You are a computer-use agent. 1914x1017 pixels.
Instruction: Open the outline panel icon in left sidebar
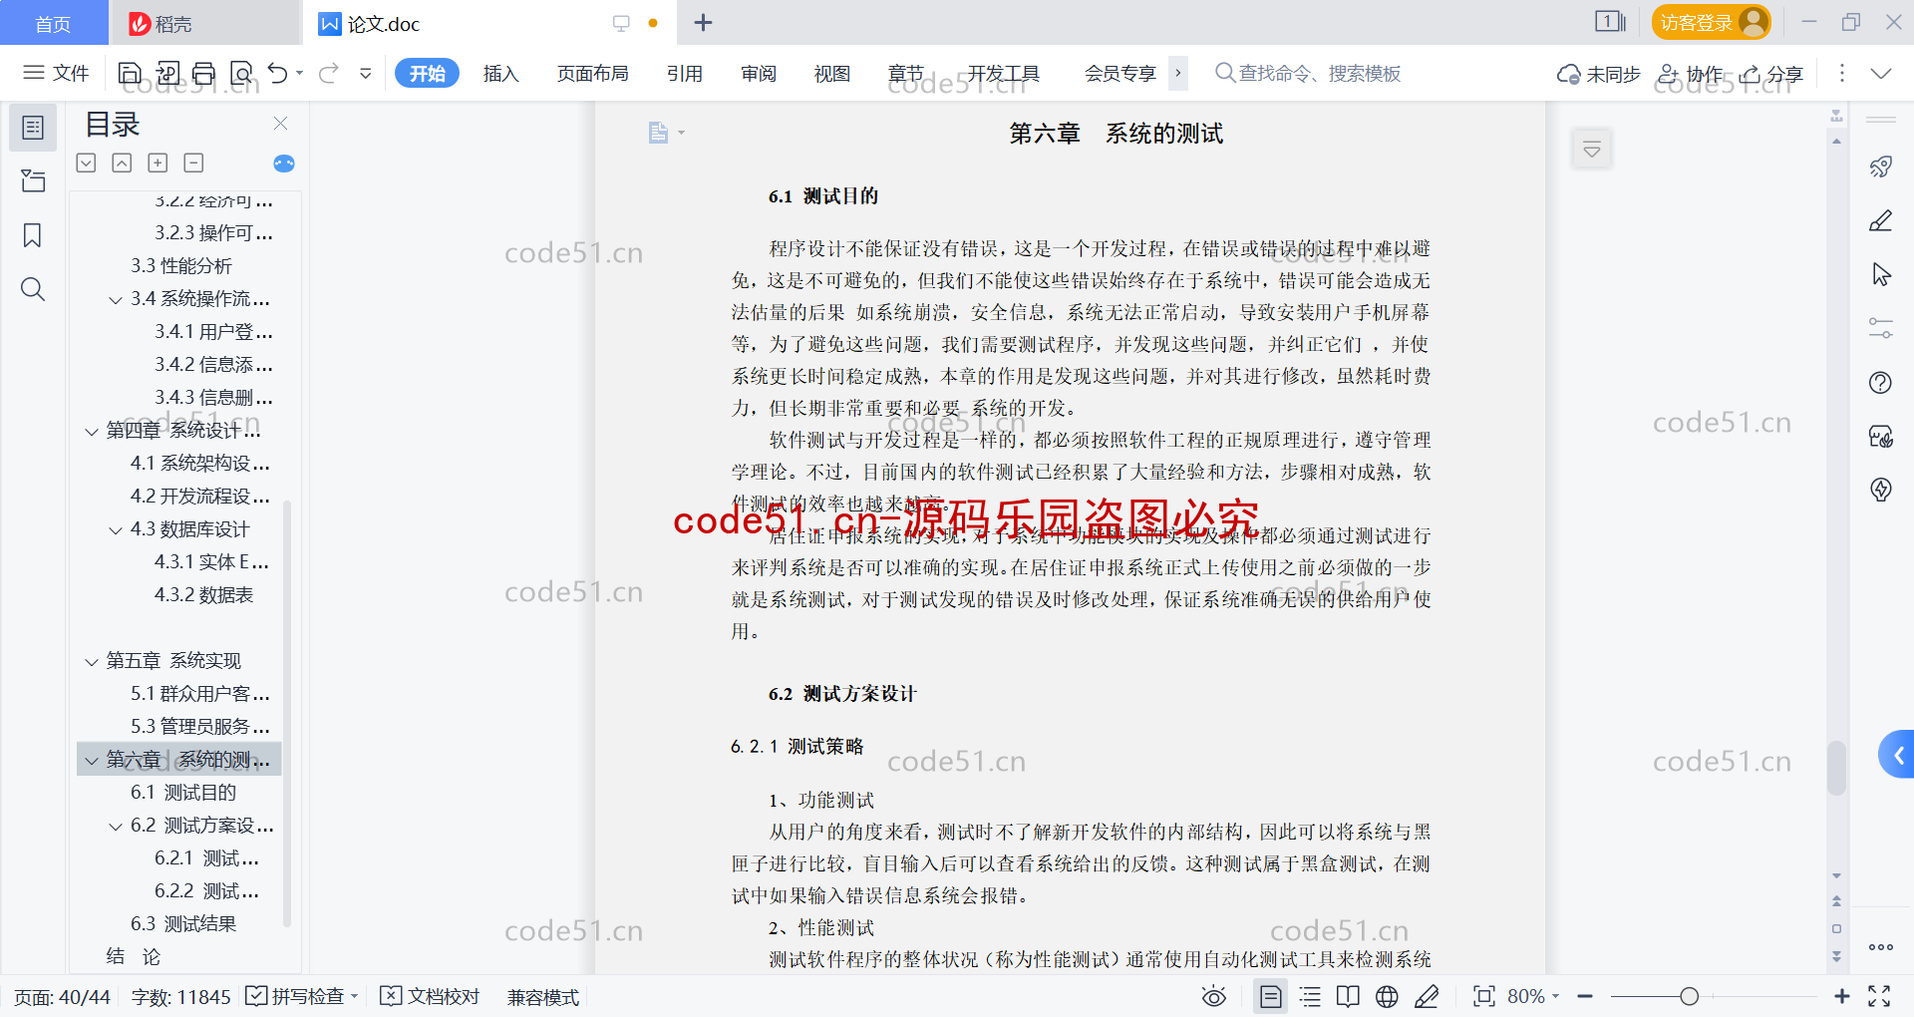33,128
